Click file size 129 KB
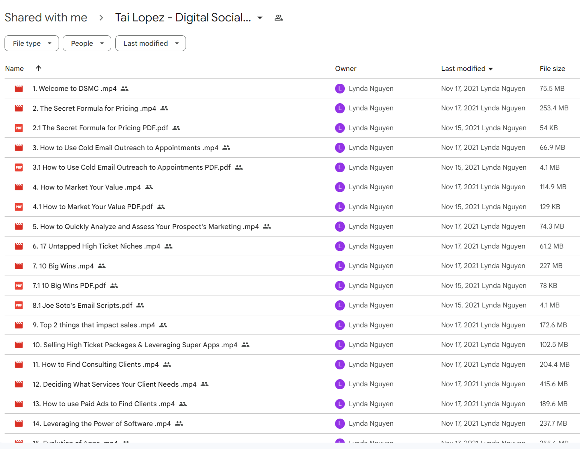Viewport: 580px width, 449px height. click(550, 207)
